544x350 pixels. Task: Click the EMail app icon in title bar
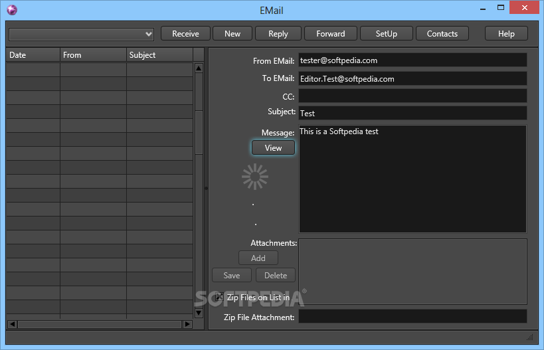[12, 10]
